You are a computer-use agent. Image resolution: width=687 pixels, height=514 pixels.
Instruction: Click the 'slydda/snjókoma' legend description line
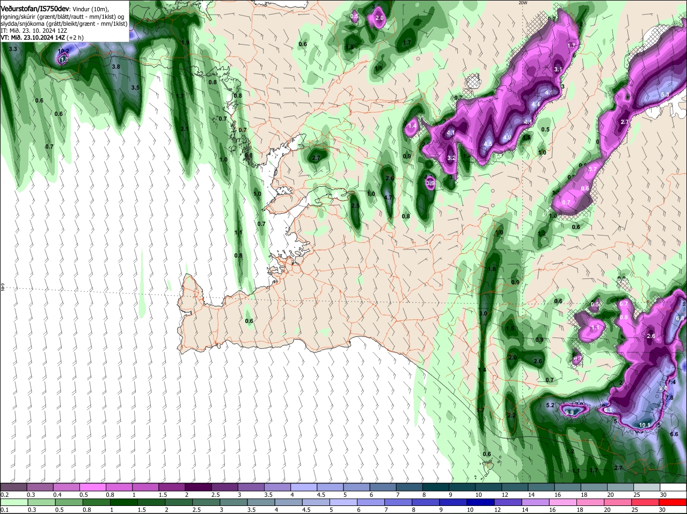(x=64, y=23)
